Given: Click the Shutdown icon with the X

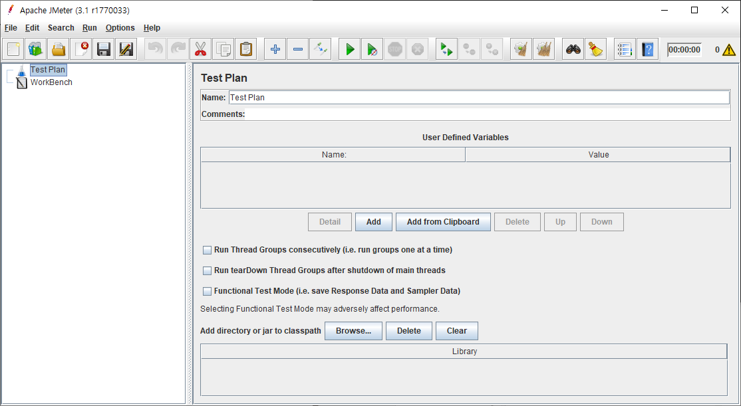Looking at the screenshot, I should [x=418, y=49].
